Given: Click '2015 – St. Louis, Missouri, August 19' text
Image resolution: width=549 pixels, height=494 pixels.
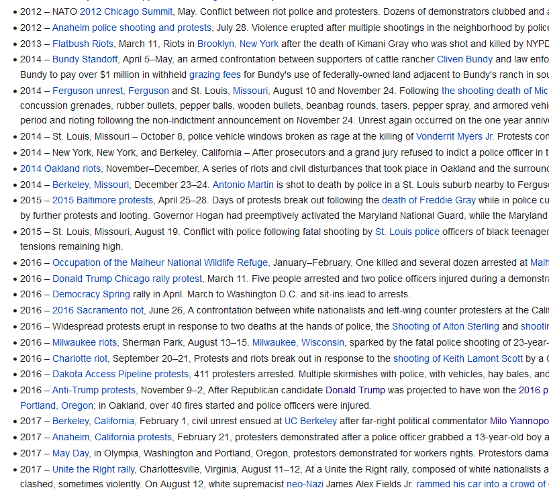Looking at the screenshot, I should click(x=100, y=232).
